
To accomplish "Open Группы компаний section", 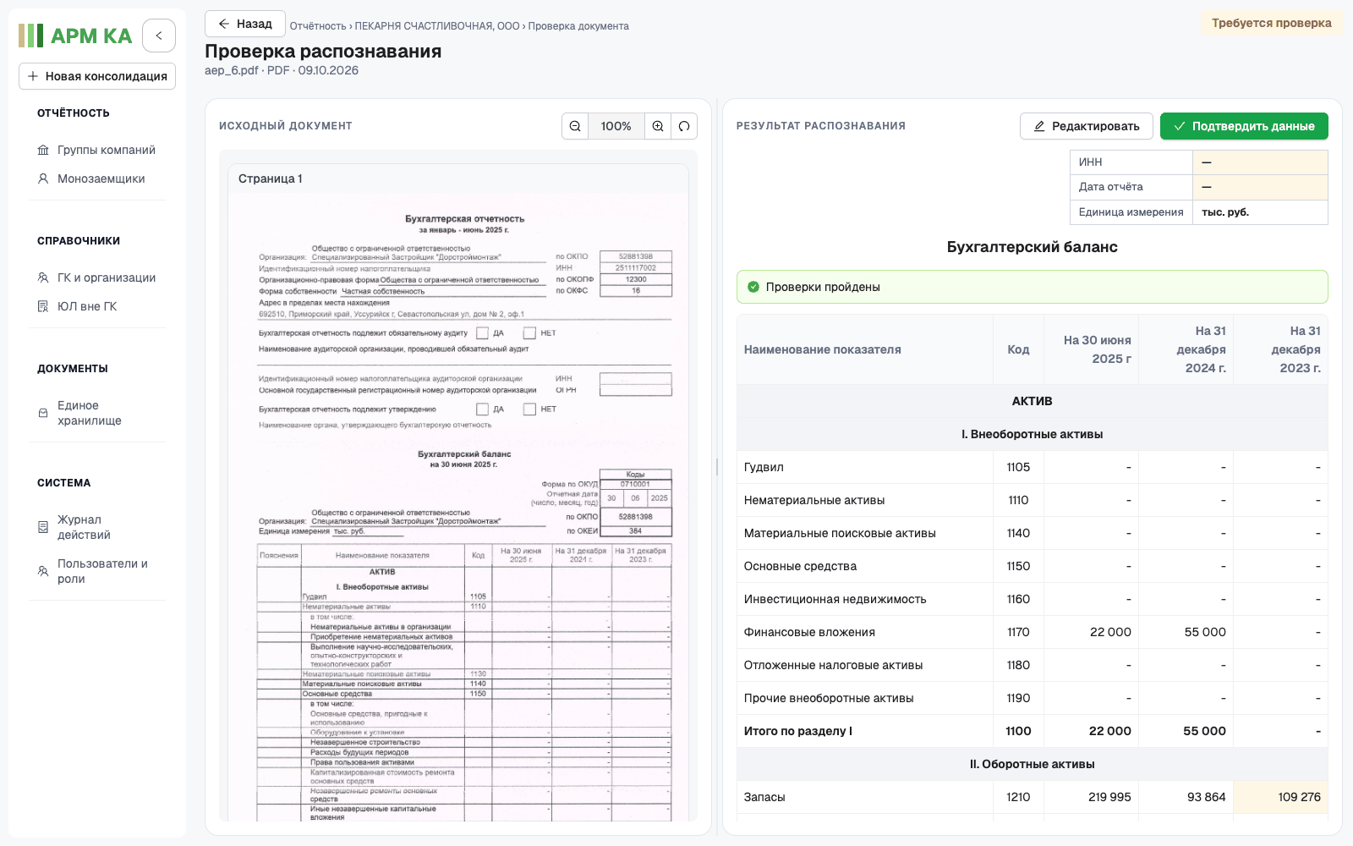I will click(97, 150).
